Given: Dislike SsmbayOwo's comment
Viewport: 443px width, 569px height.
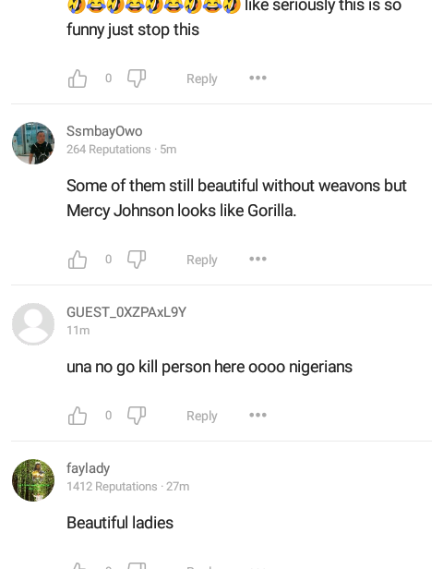Looking at the screenshot, I should click(x=137, y=260).
